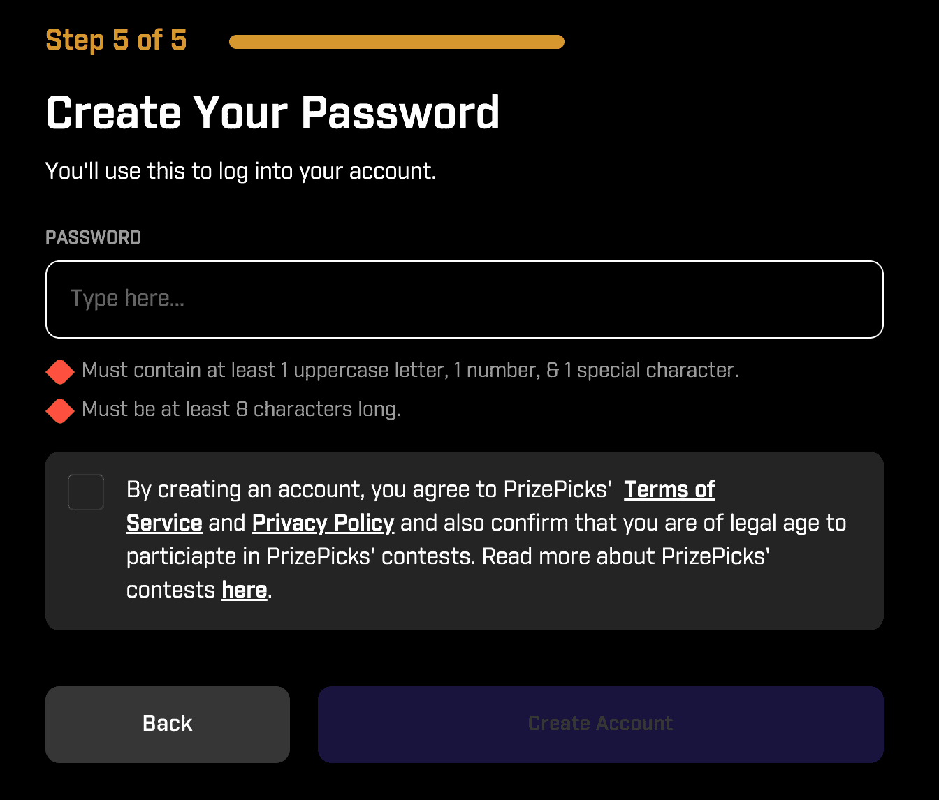
Task: Click the 'Step 5 of 5' label
Action: point(116,40)
